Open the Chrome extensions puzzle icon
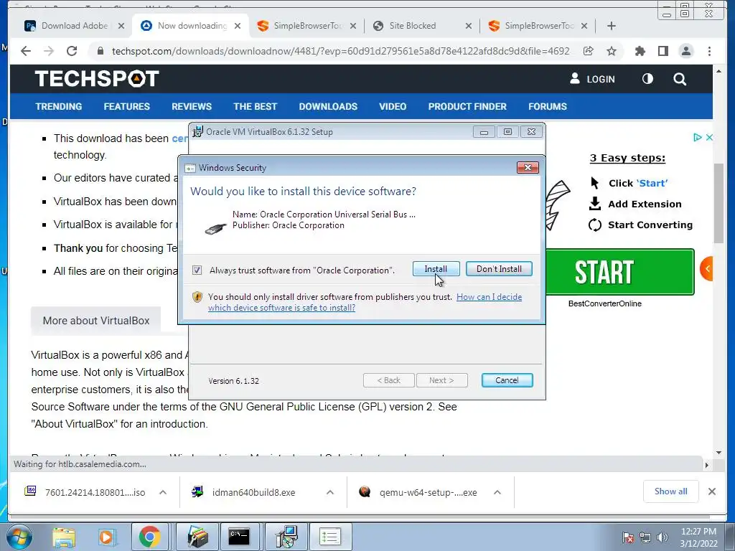Viewport: 735px width, 551px height. pyautogui.click(x=640, y=51)
